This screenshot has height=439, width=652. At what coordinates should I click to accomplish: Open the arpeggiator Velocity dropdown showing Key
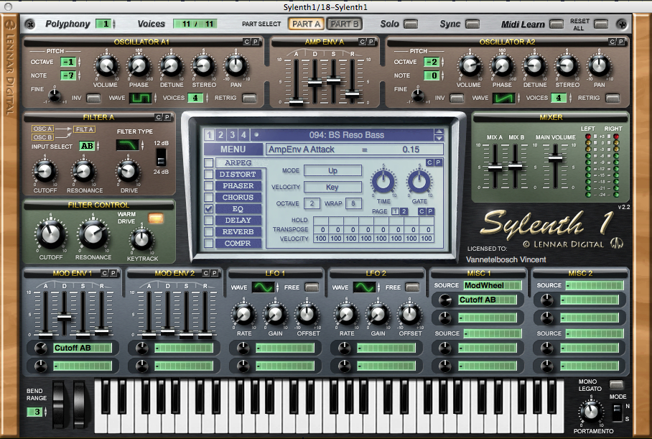332,188
